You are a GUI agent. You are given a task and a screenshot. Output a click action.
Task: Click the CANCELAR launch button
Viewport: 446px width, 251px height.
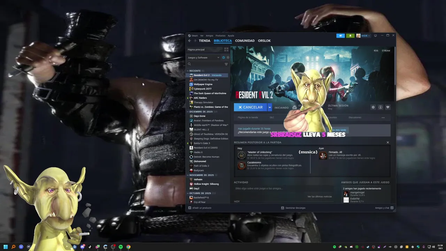click(251, 107)
